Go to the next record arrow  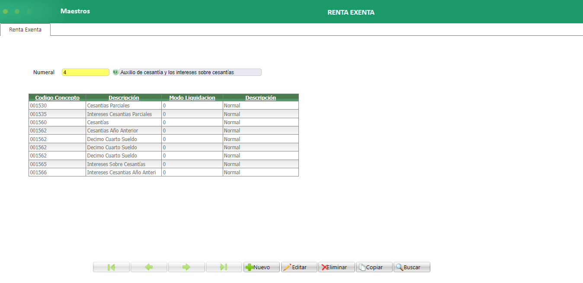pos(186,267)
